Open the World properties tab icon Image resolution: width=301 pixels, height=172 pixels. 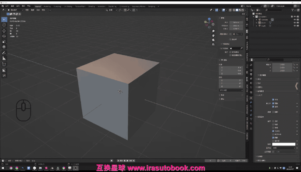tap(251, 87)
